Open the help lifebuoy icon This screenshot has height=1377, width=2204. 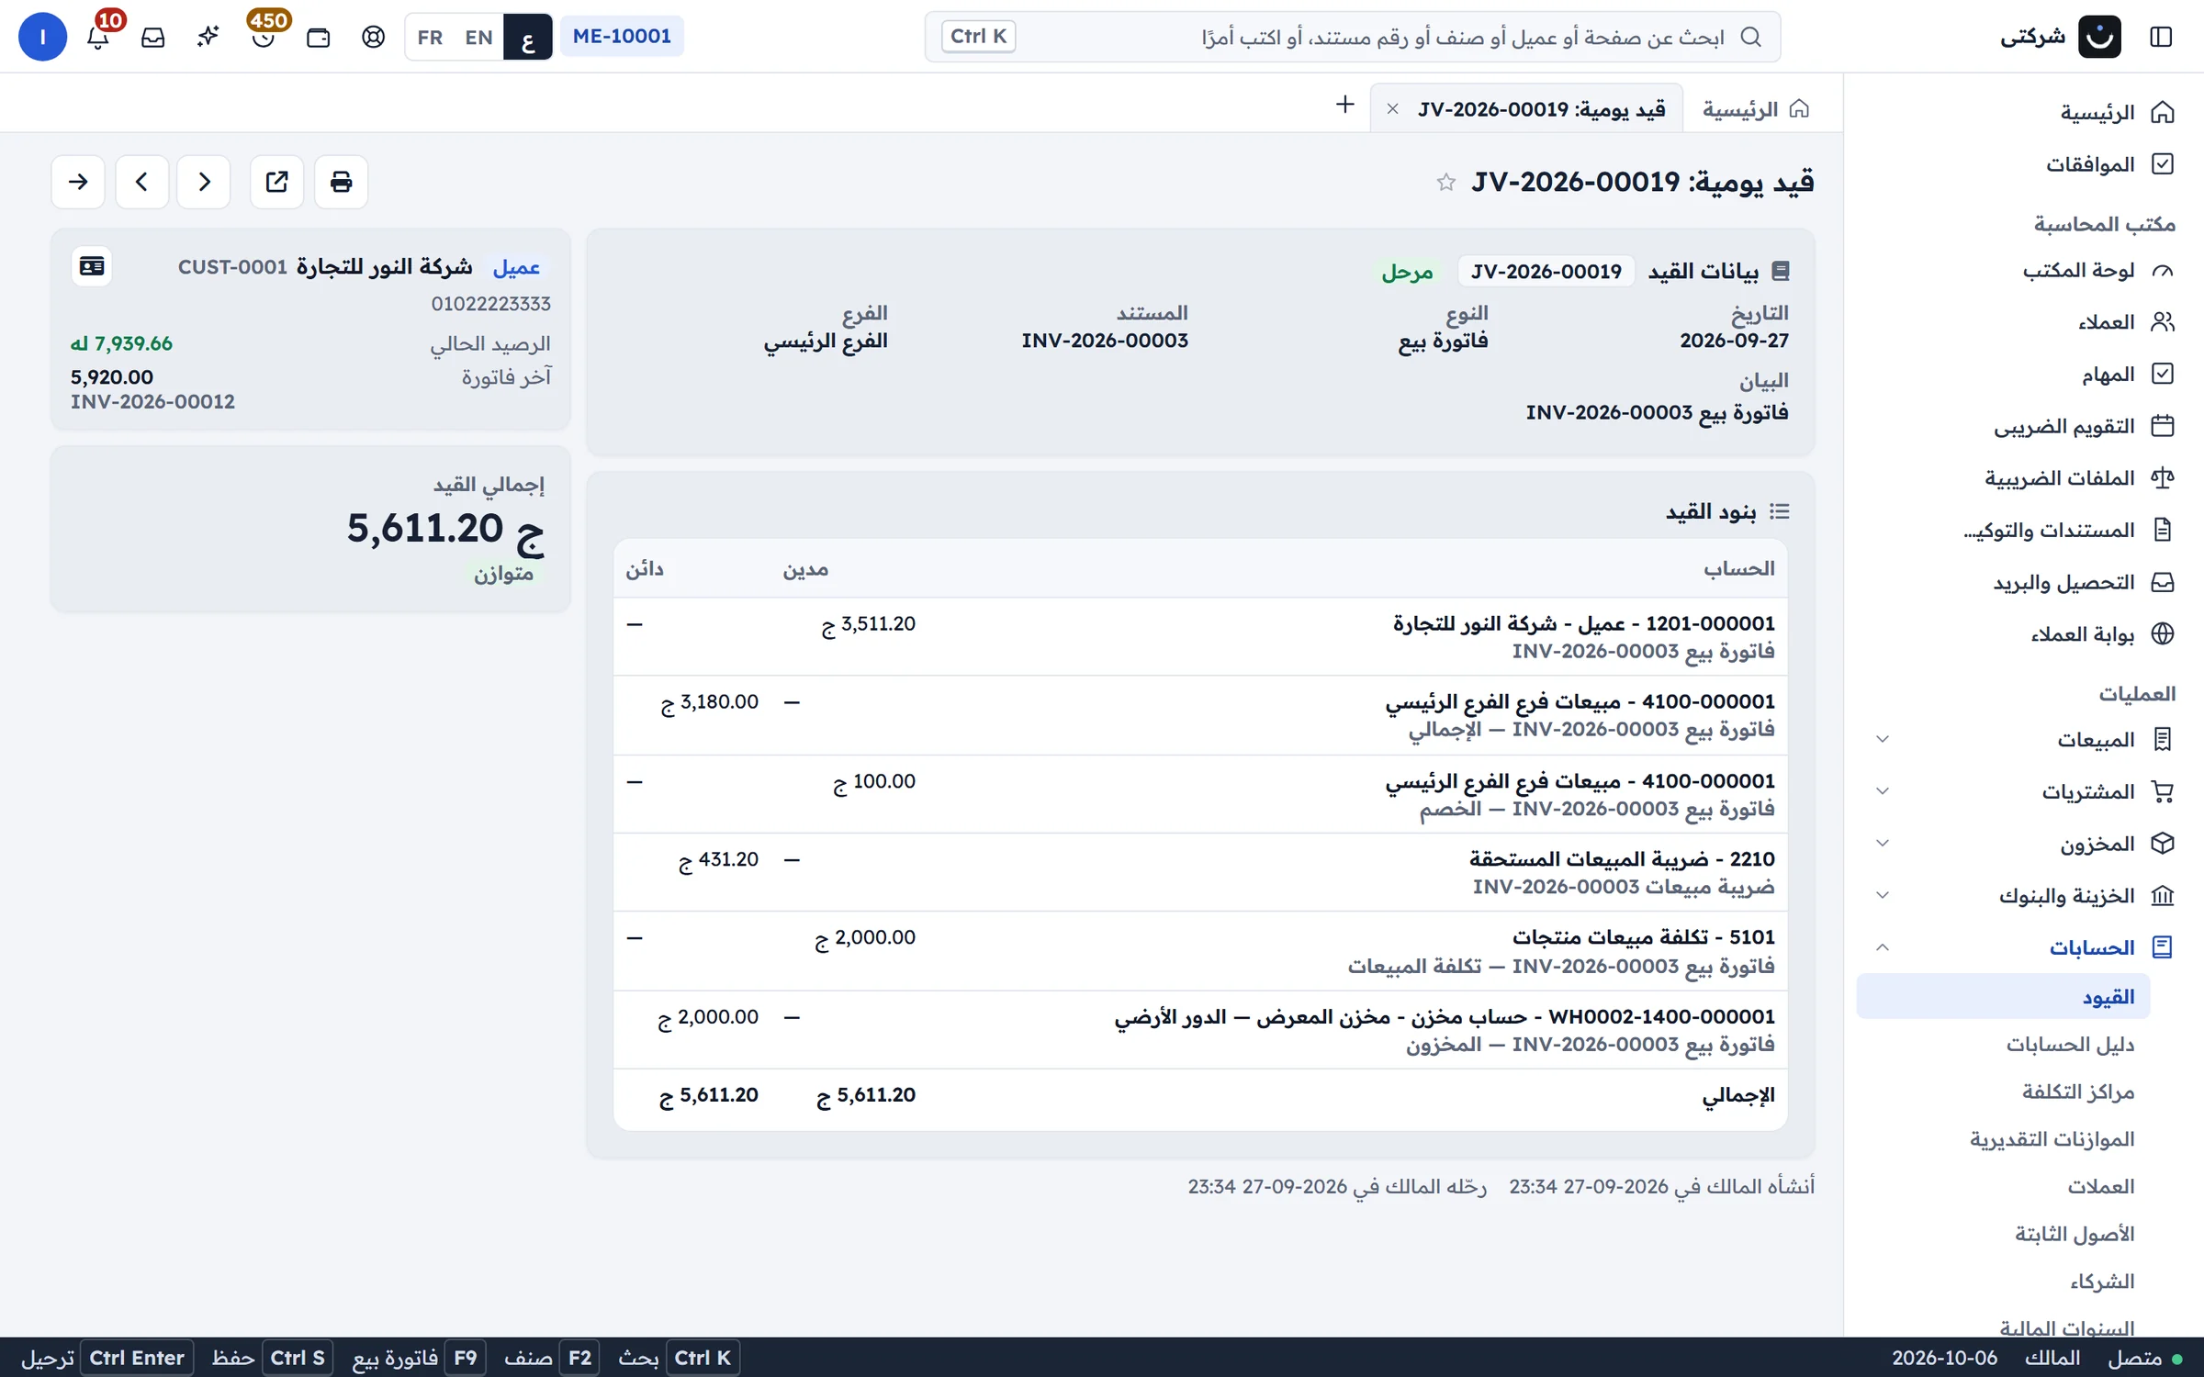pos(374,37)
